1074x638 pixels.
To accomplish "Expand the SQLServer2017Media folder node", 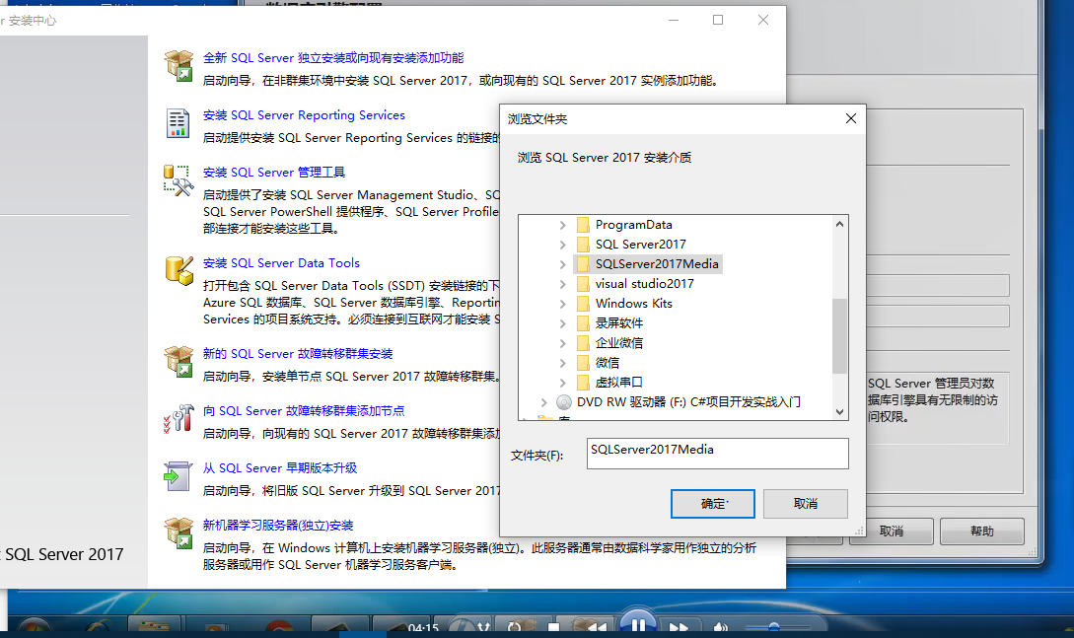I will tap(562, 264).
